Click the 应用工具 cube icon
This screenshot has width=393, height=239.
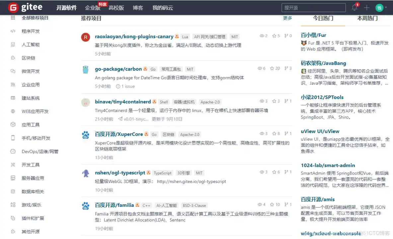click(13, 124)
